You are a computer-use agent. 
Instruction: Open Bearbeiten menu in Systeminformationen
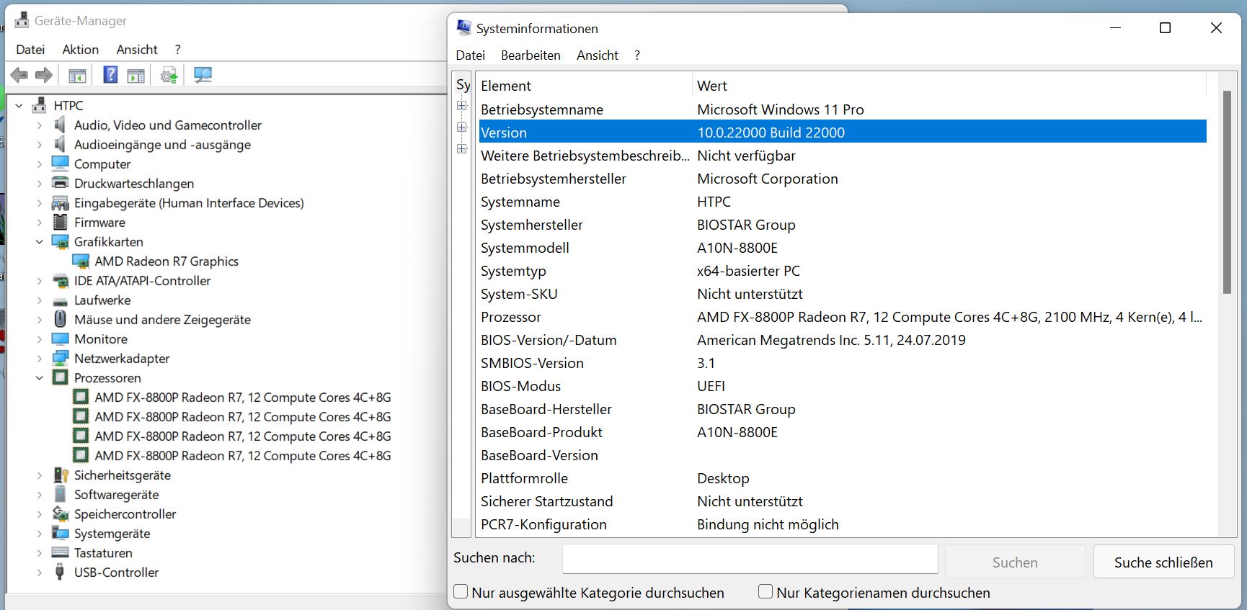point(531,55)
